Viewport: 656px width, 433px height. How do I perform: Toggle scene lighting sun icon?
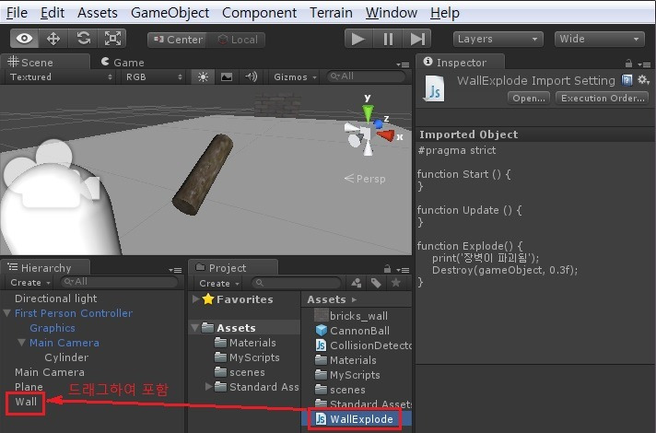tap(204, 77)
